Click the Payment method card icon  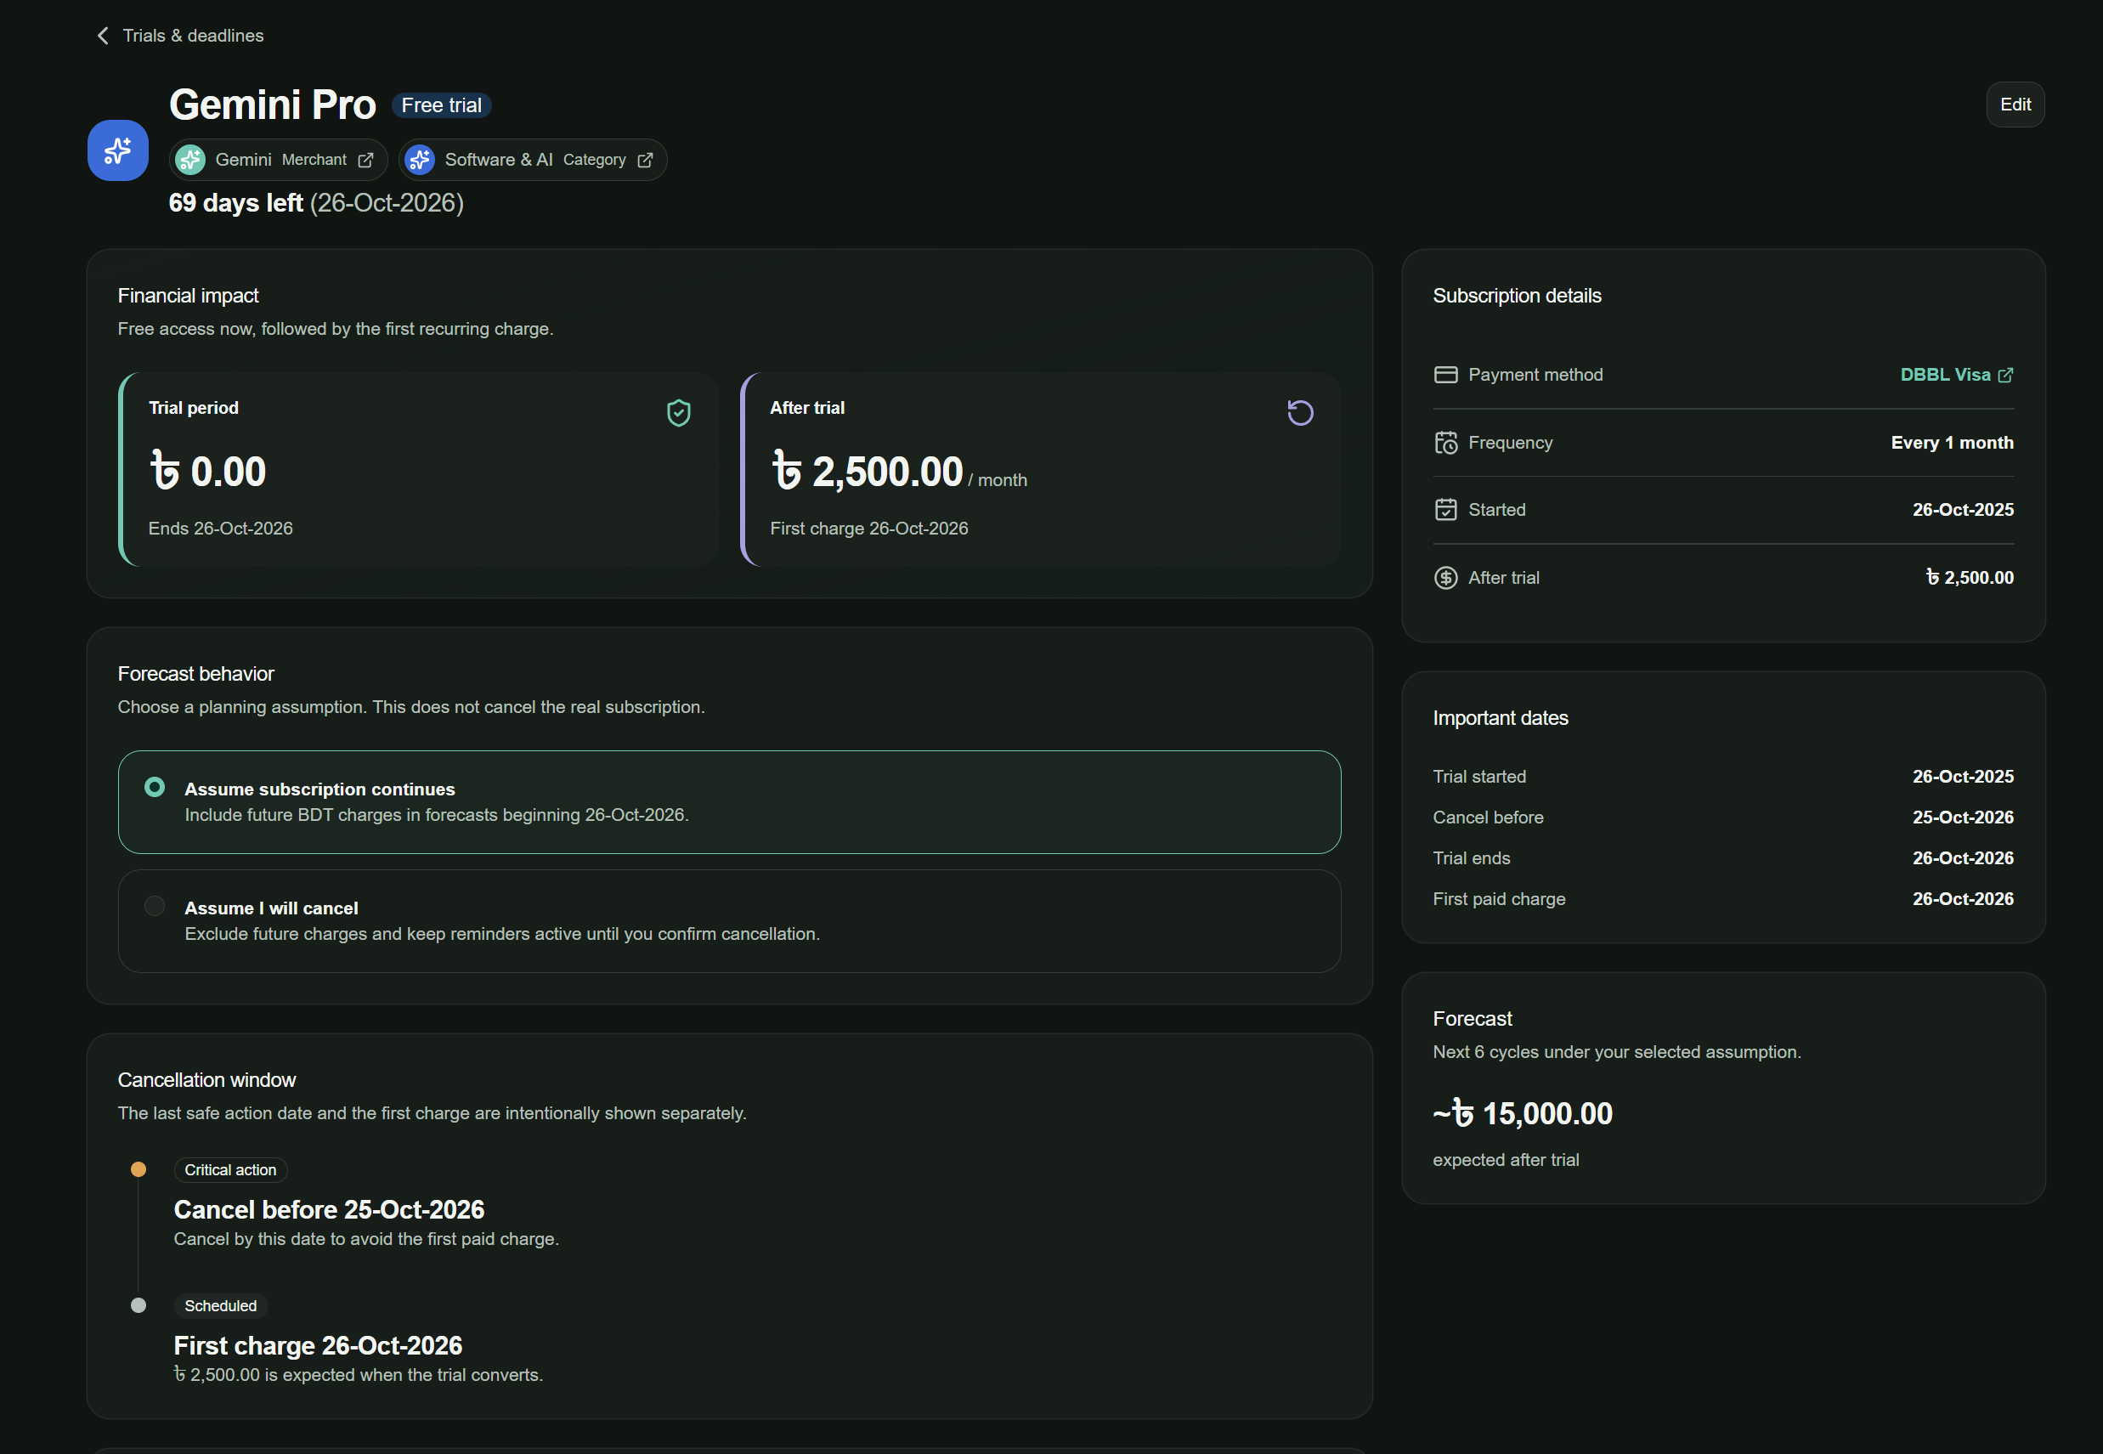tap(1445, 376)
